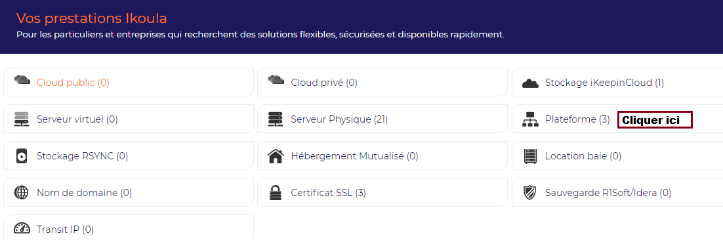This screenshot has width=723, height=240.
Task: Open Certificat SSL (3) list
Action: (x=328, y=193)
